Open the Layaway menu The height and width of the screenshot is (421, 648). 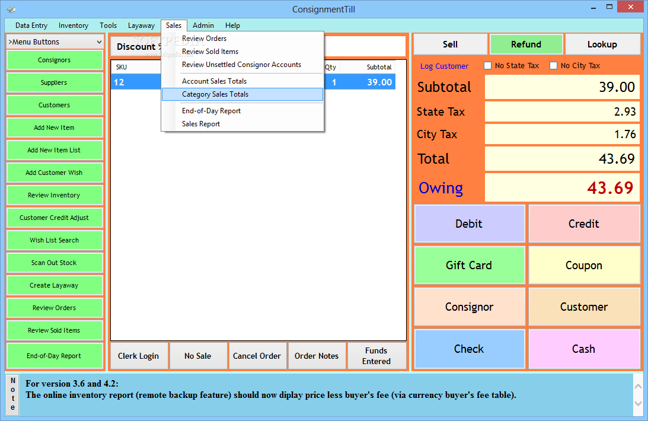tap(141, 25)
